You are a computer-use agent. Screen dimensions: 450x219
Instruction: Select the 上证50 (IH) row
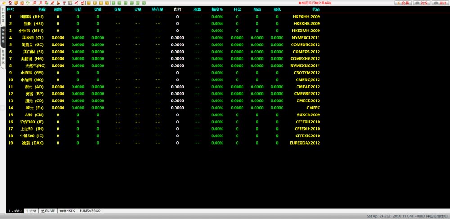tap(164, 129)
